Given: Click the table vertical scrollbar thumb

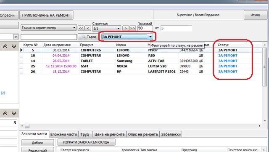Looking at the screenshot, I should click(265, 67).
